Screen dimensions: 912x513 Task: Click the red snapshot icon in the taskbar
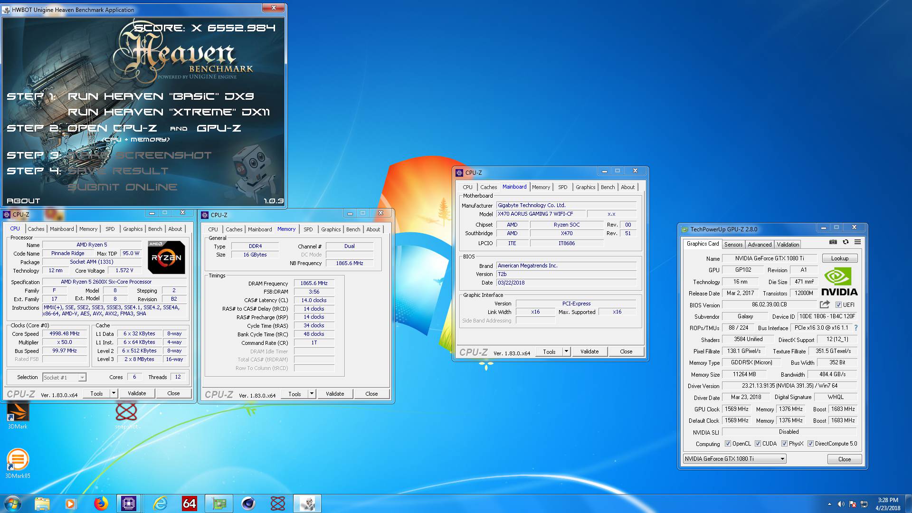[278, 503]
